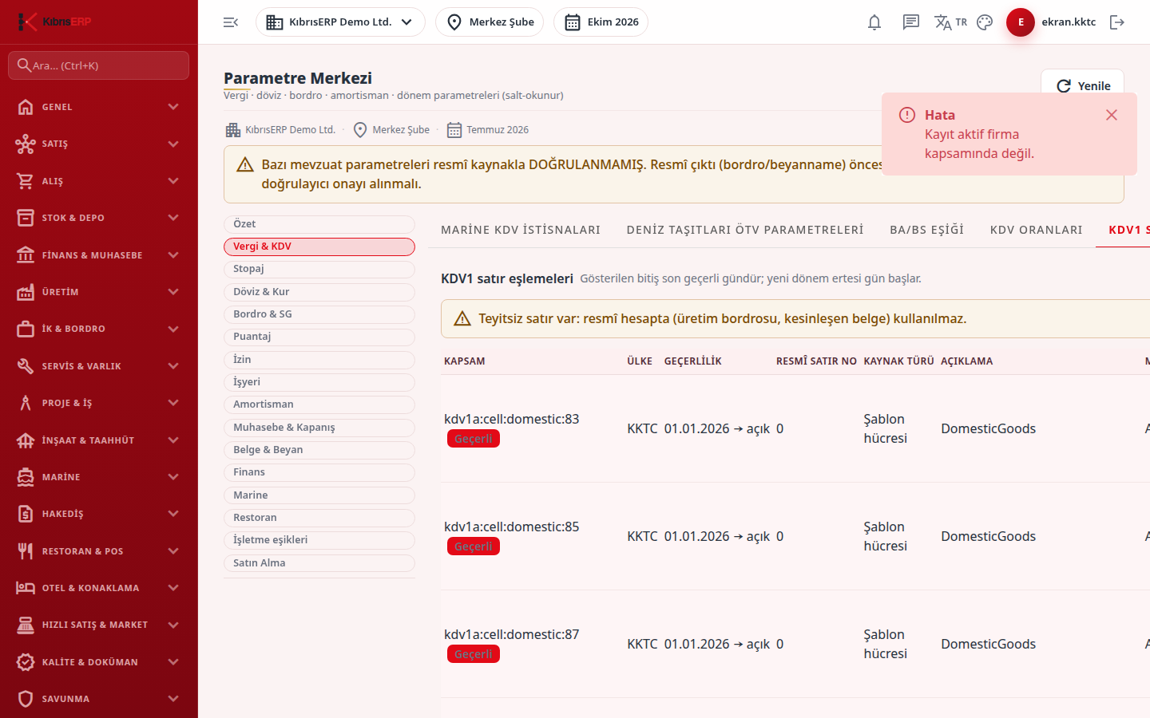The width and height of the screenshot is (1150, 718).
Task: Open KıbrısERP Demo Ltd. company dropdown
Action: pos(340,22)
